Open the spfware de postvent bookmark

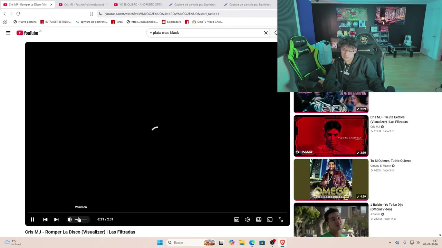tap(92, 22)
